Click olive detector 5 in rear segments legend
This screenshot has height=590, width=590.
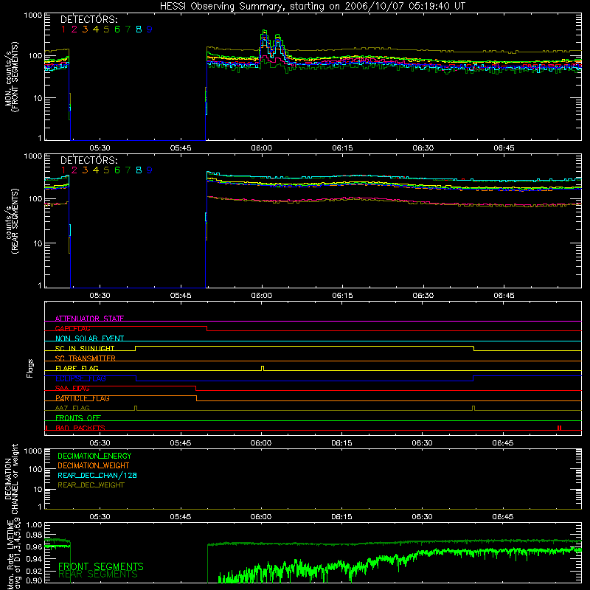106,170
